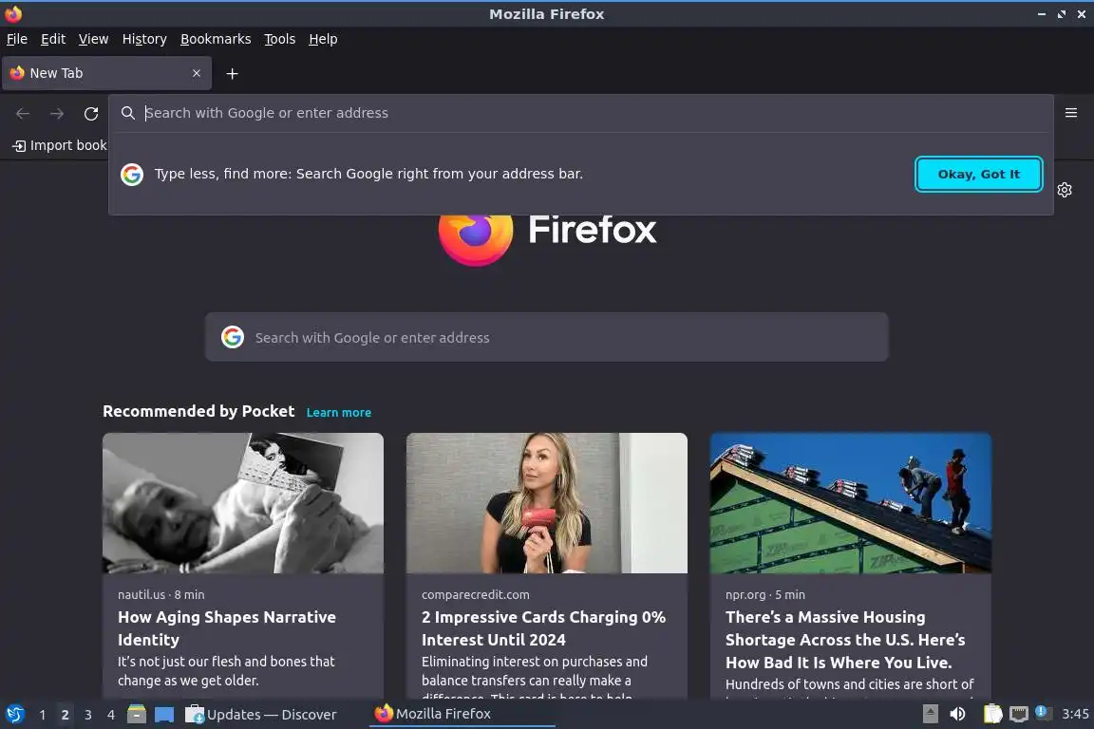
Task: Click network status tray icon
Action: 1019,714
